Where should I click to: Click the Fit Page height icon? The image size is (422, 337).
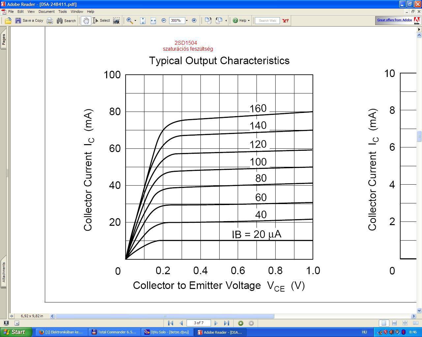tap(143, 20)
